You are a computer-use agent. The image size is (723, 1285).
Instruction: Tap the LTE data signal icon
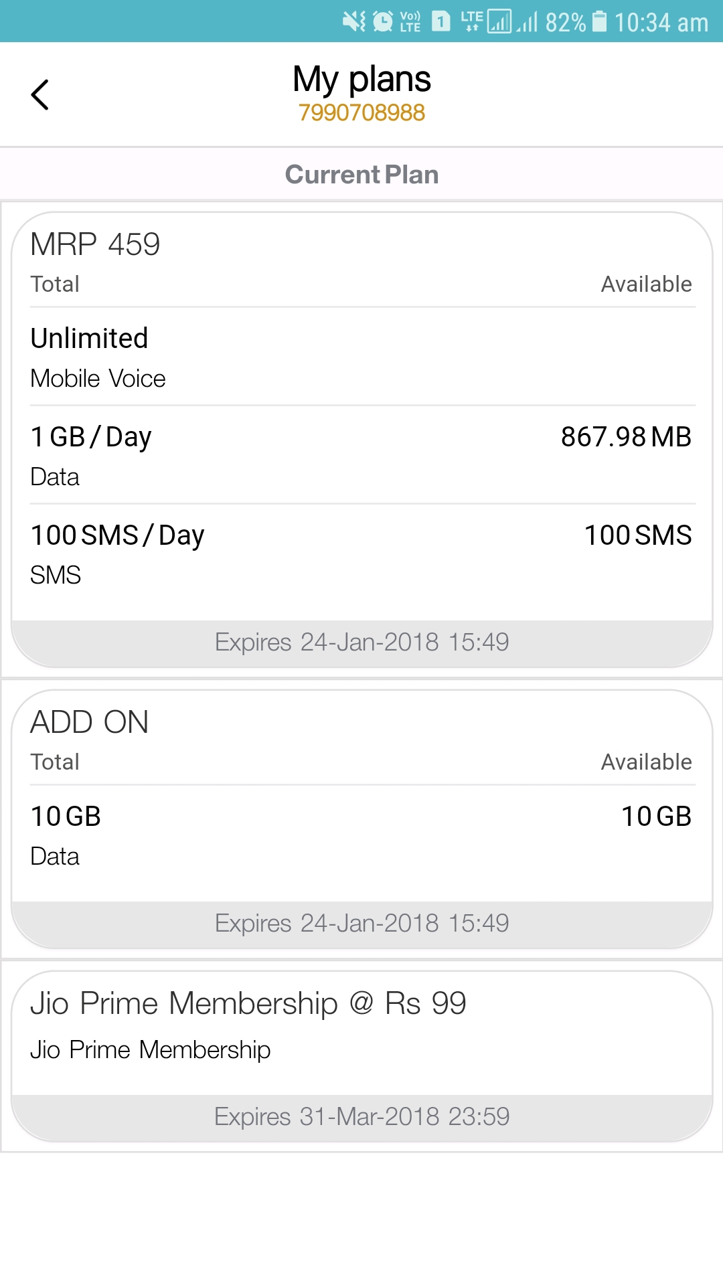pyautogui.click(x=472, y=21)
